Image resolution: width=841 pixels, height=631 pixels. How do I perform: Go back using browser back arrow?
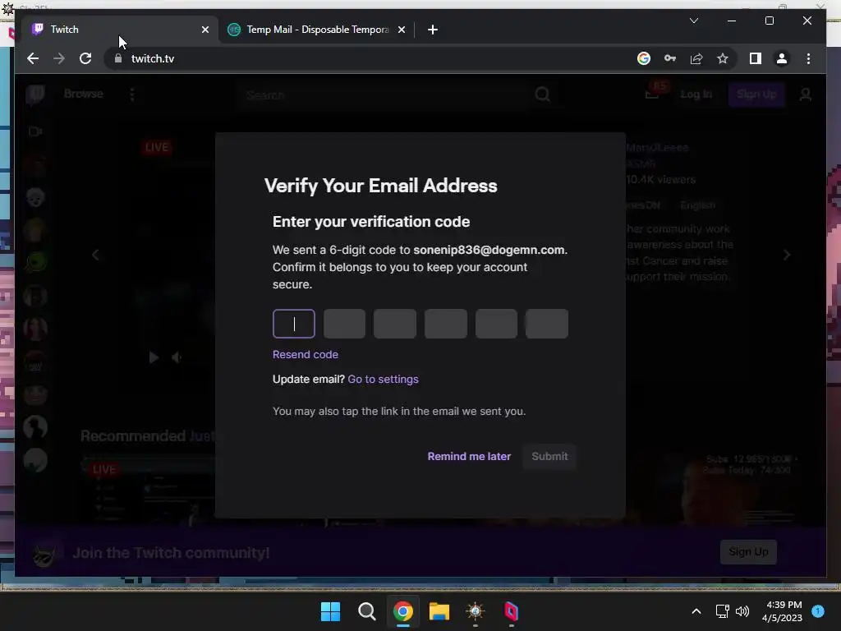[x=33, y=58]
